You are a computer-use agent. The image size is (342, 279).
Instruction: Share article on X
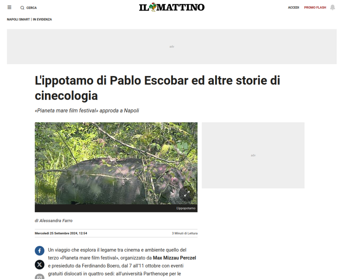click(x=39, y=265)
